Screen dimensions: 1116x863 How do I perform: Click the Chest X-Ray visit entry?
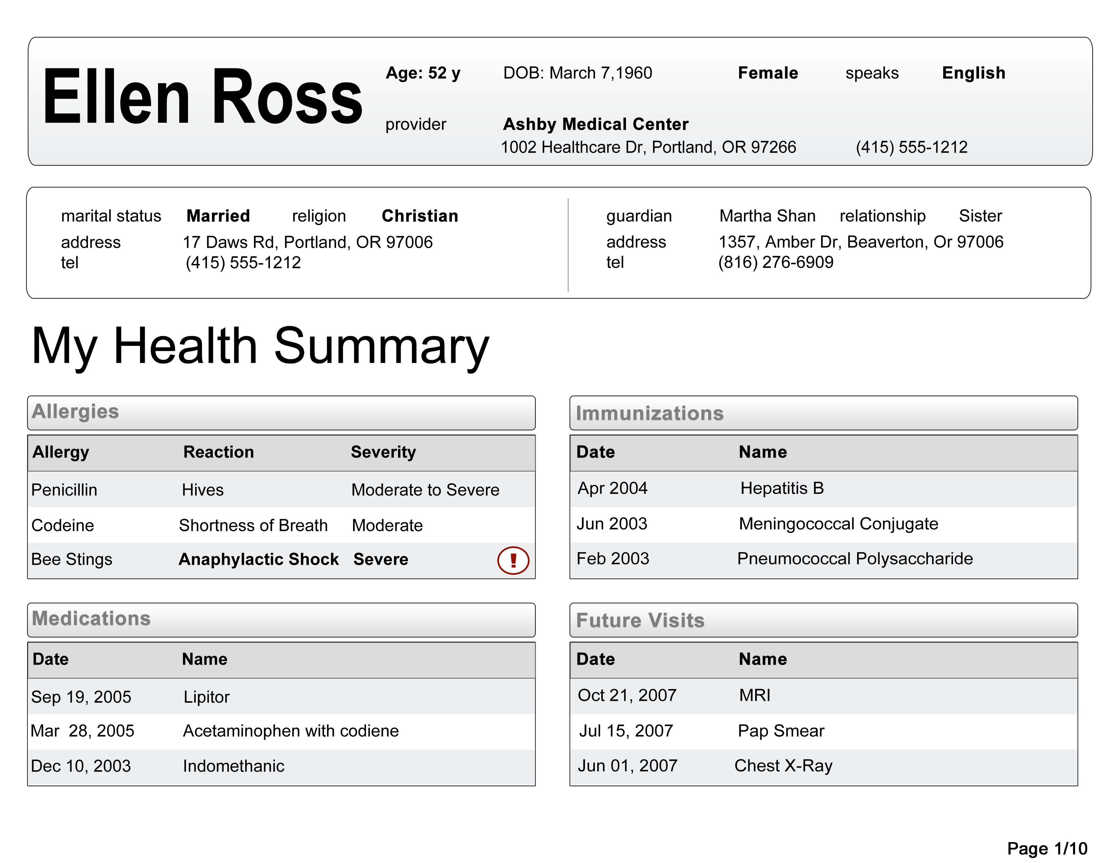tap(783, 766)
